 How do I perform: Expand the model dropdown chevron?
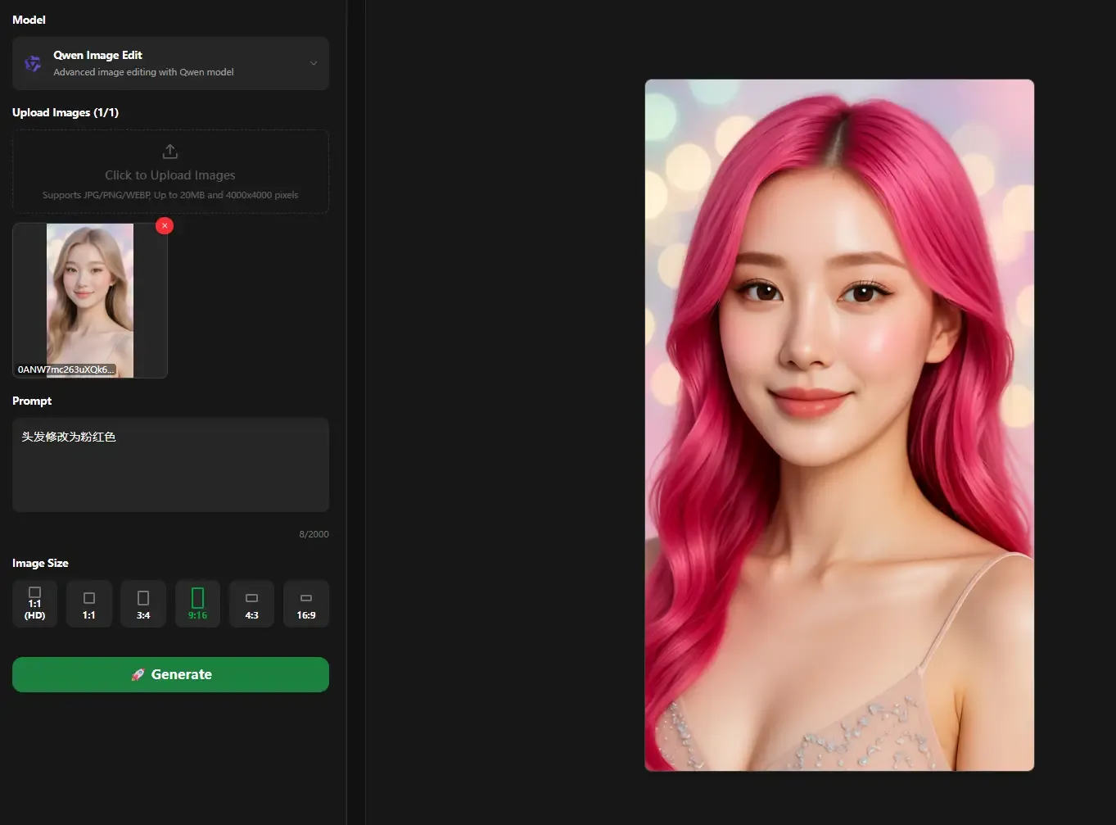pyautogui.click(x=313, y=63)
